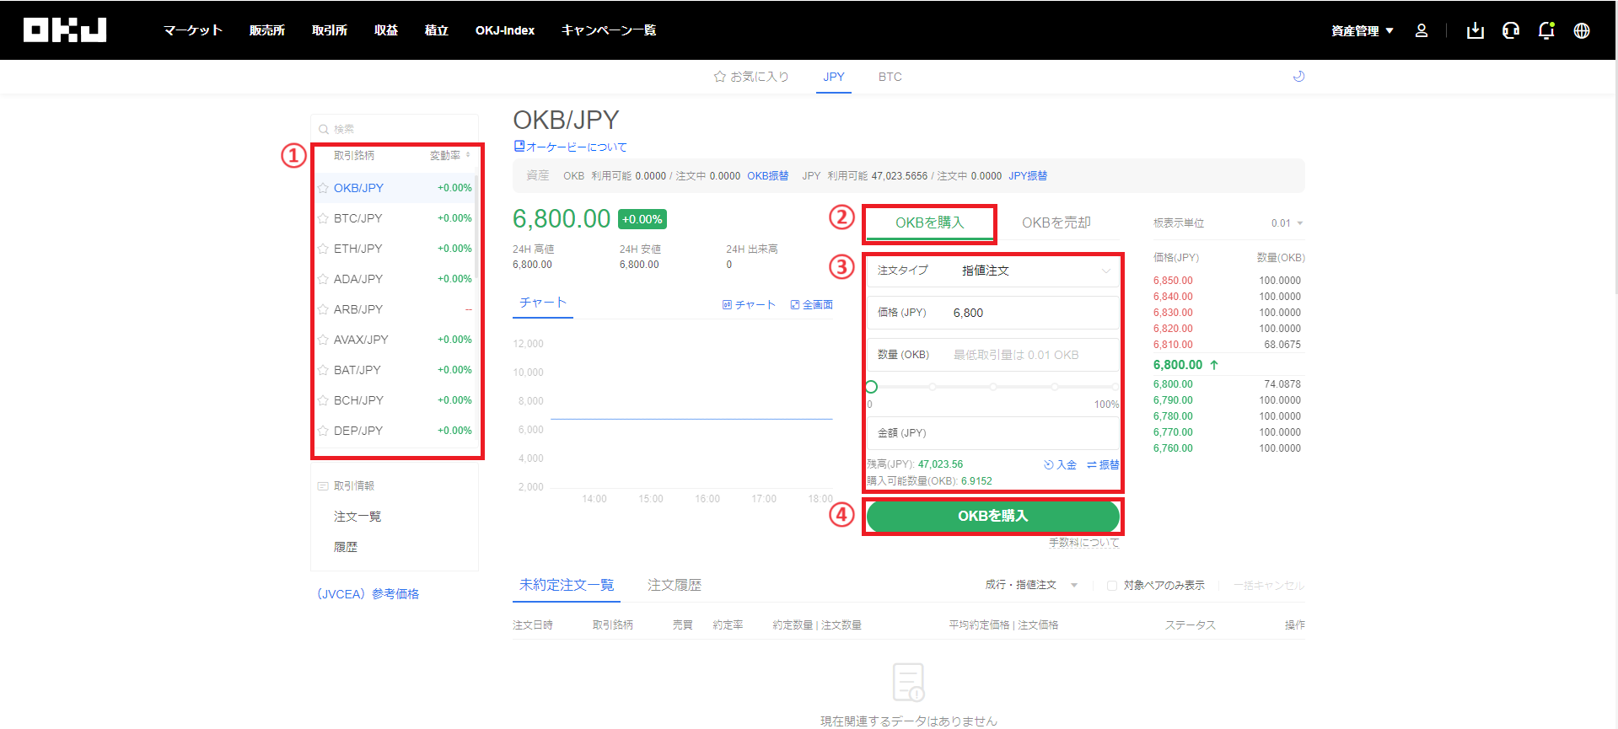Open 資産管理 dropdown menu

click(x=1363, y=30)
